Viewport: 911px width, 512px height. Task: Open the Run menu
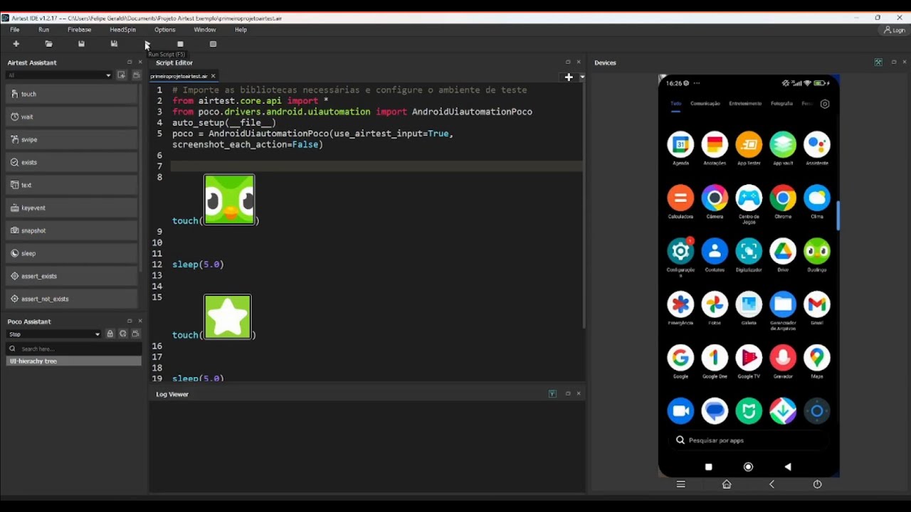[43, 30]
